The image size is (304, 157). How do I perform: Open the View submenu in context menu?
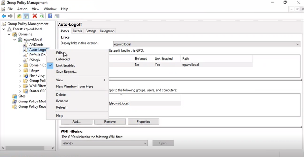tap(77, 80)
